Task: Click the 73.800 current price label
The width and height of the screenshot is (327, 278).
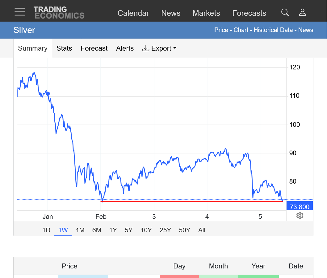Action: 300,207
